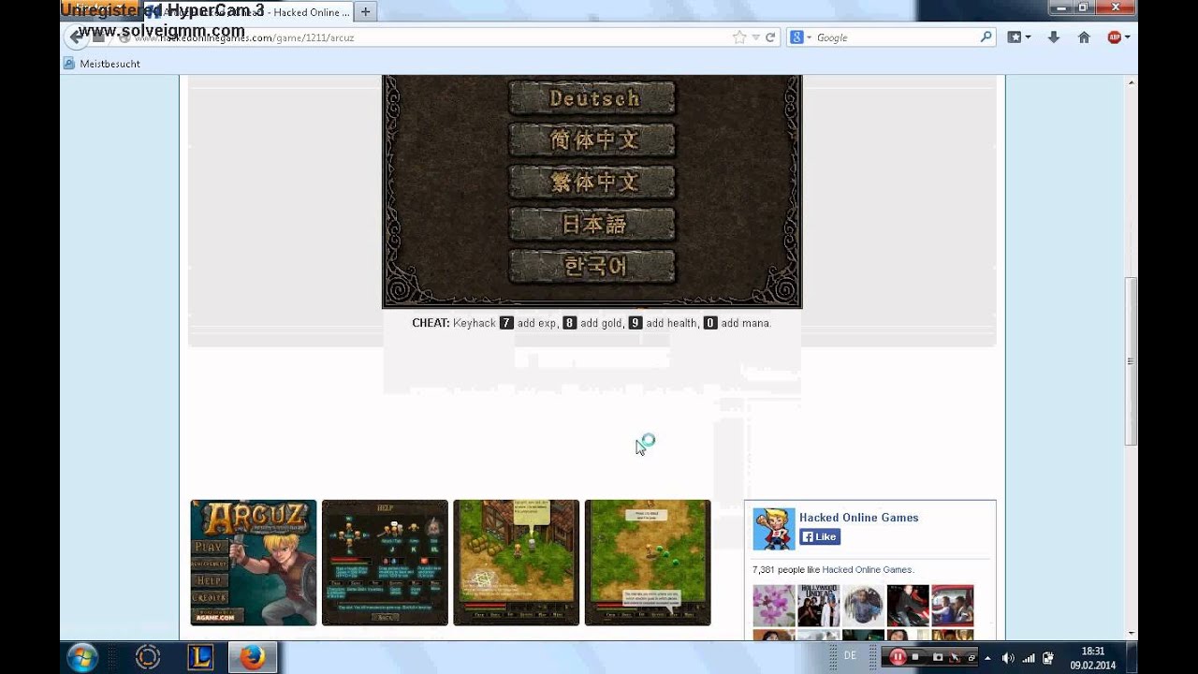Click the scrollbar up arrow
Viewport: 1198px width, 674px height.
pyautogui.click(x=1131, y=82)
